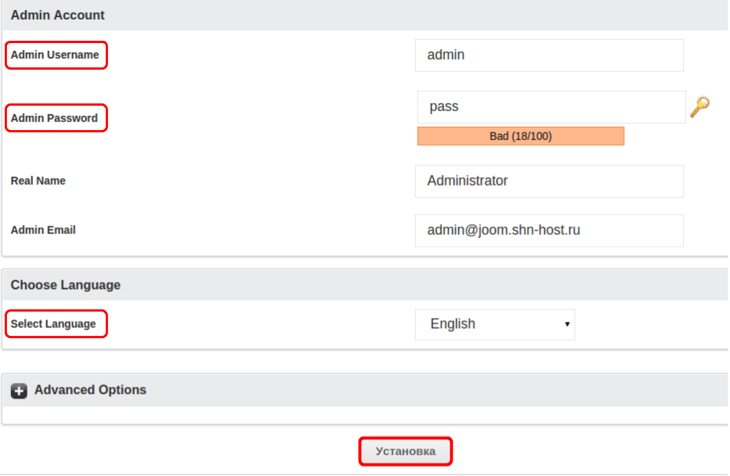The height and width of the screenshot is (476, 730).
Task: Click empty panel body below Advanced Options
Action: coord(364,415)
